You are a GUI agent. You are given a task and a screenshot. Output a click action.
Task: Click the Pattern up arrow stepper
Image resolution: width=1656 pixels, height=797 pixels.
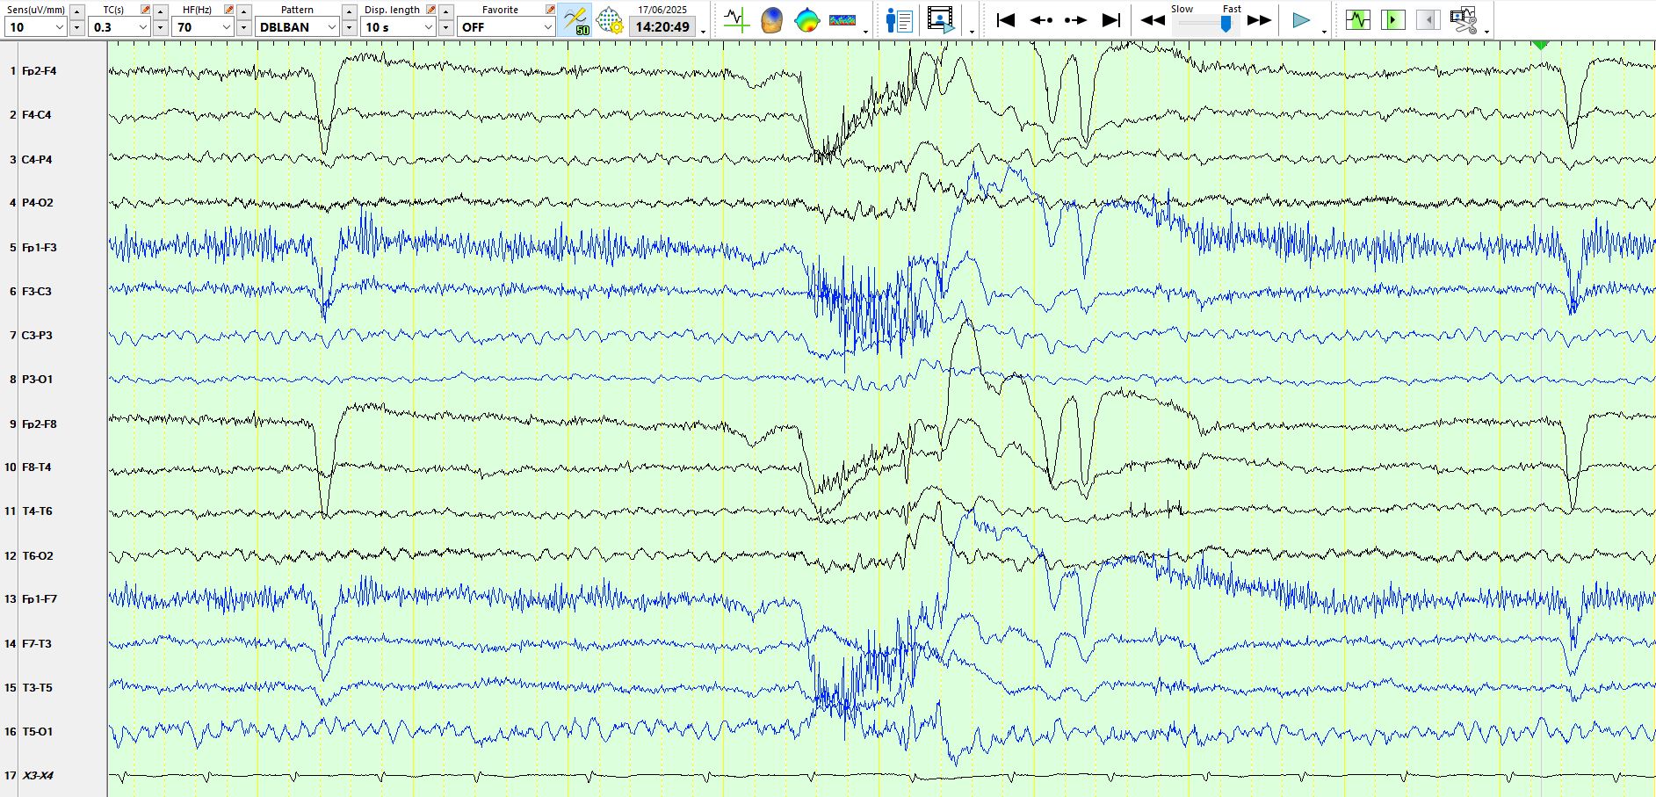[350, 11]
